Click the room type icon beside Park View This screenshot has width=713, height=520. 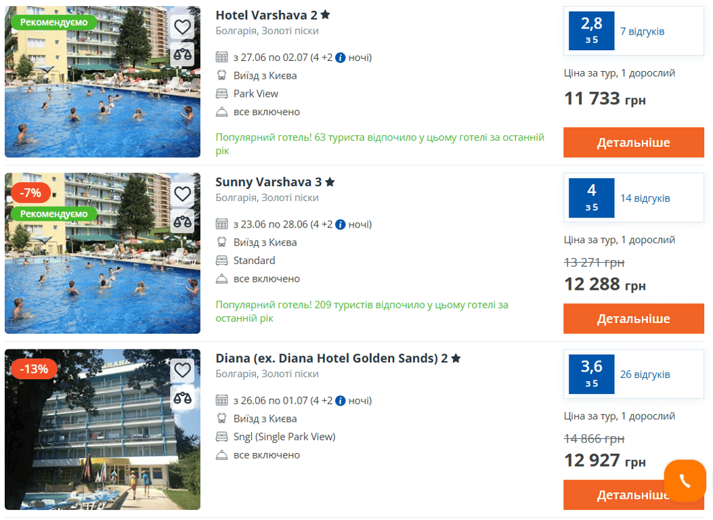pos(222,93)
